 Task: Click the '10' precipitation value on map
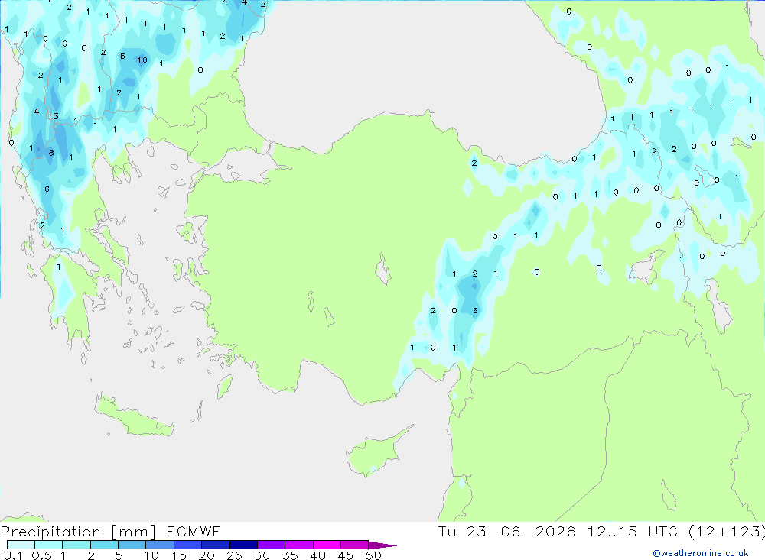coord(142,60)
